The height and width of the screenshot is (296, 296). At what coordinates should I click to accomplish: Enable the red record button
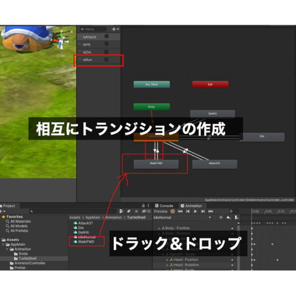pos(172,211)
